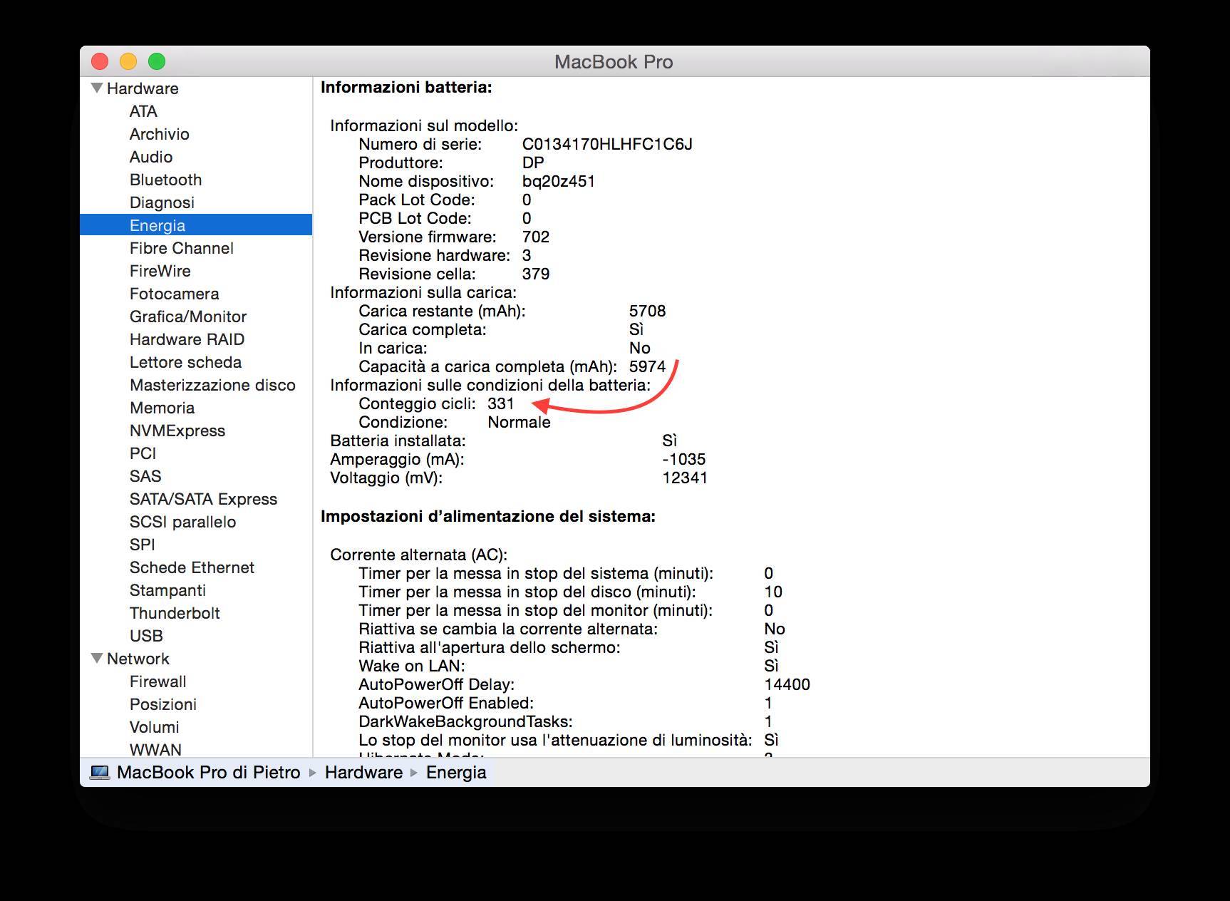Click the Informazioni batteria heading
1230x901 pixels.
(x=406, y=87)
